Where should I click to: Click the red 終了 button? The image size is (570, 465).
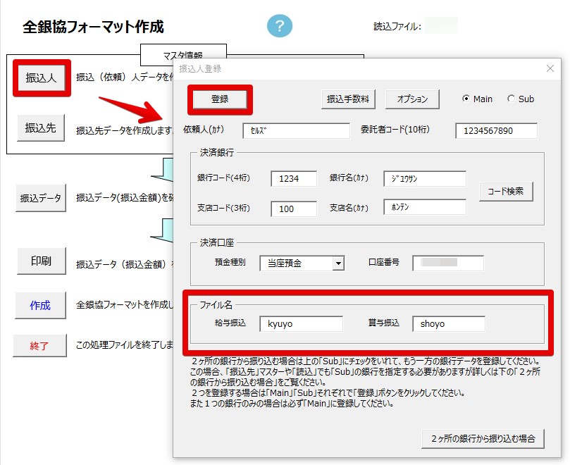click(40, 346)
